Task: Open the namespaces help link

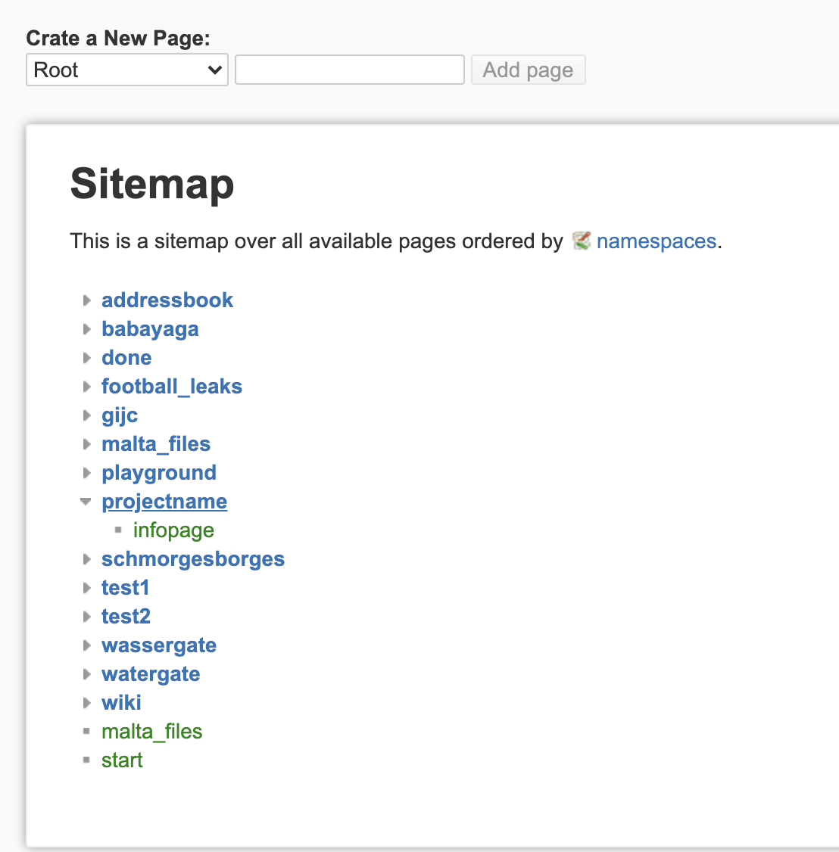Action: click(x=656, y=241)
